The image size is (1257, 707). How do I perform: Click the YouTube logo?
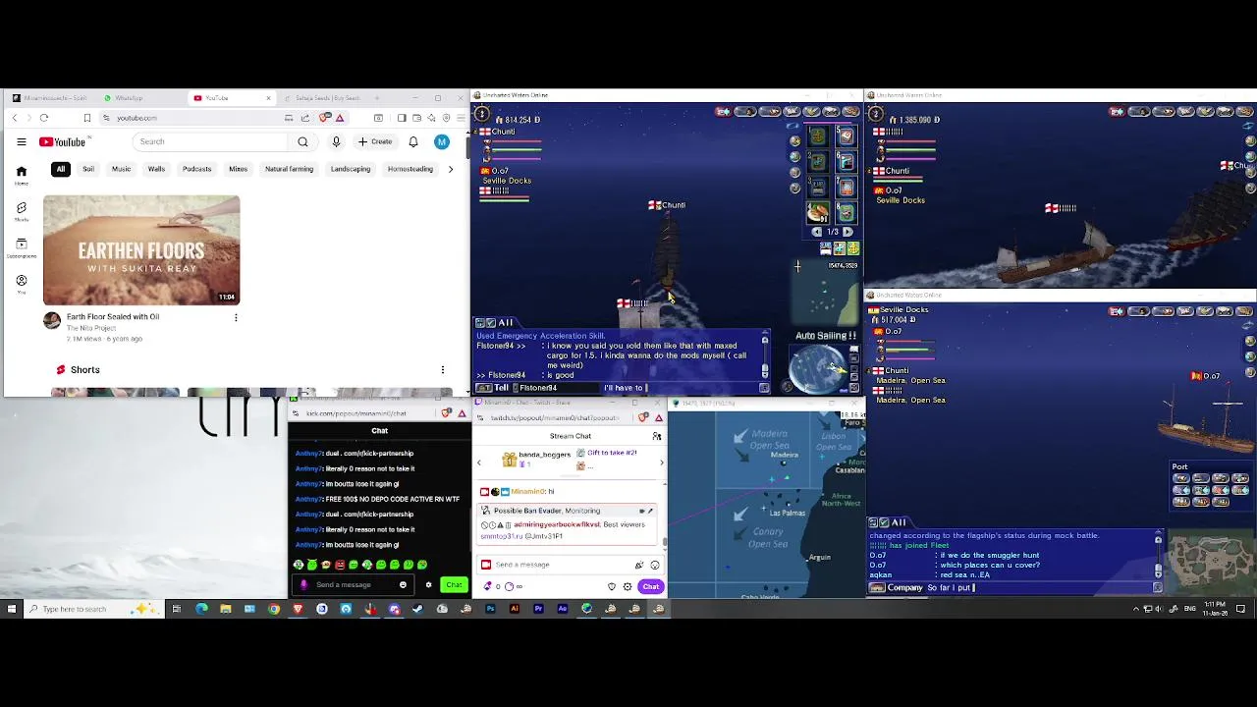tap(62, 141)
